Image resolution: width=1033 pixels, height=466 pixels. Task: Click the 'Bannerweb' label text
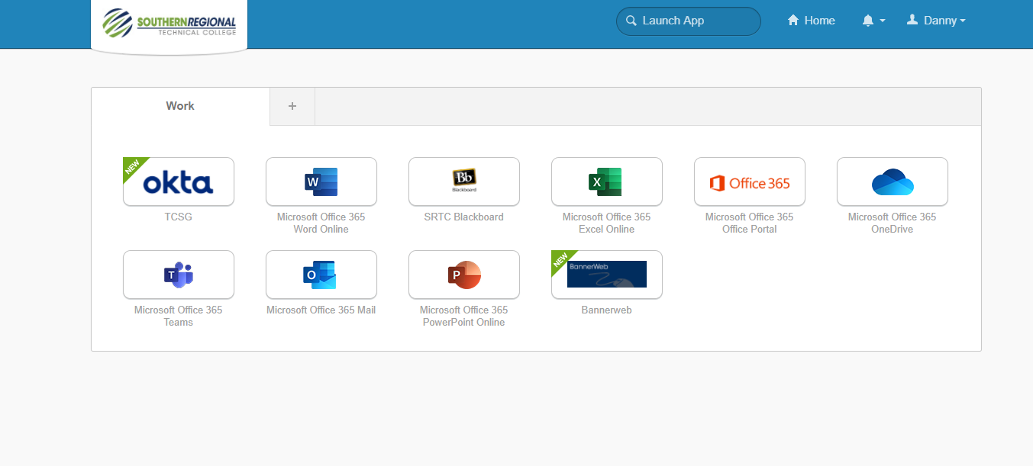click(607, 310)
